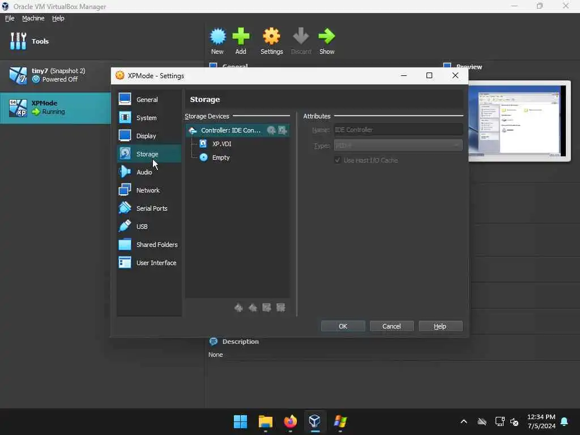
Task: Open the Storage settings category
Action: 149,154
